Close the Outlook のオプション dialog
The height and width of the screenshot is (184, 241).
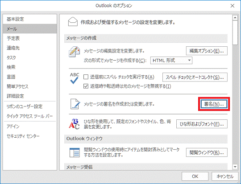pos(233,6)
